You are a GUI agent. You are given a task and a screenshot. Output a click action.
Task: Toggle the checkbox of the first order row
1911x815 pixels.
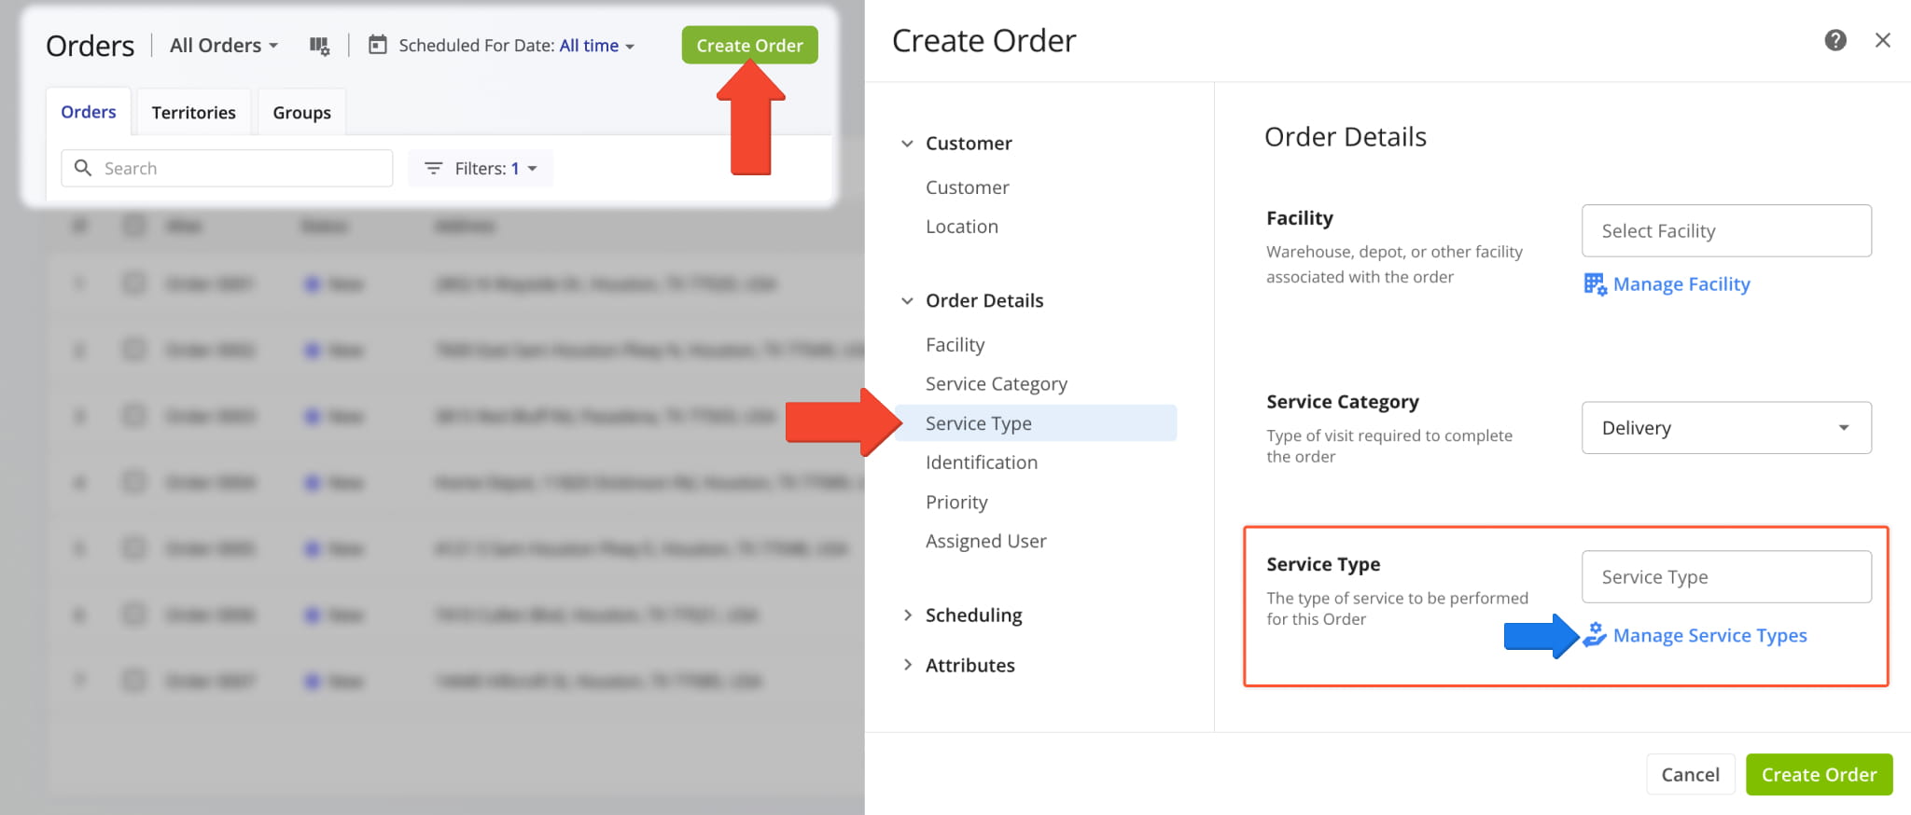pyautogui.click(x=134, y=283)
